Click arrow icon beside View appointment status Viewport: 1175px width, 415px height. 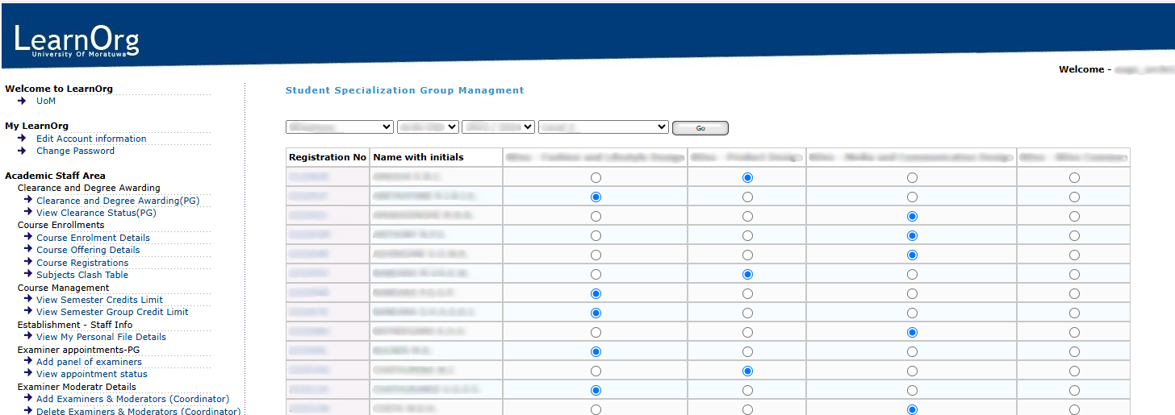(x=28, y=373)
